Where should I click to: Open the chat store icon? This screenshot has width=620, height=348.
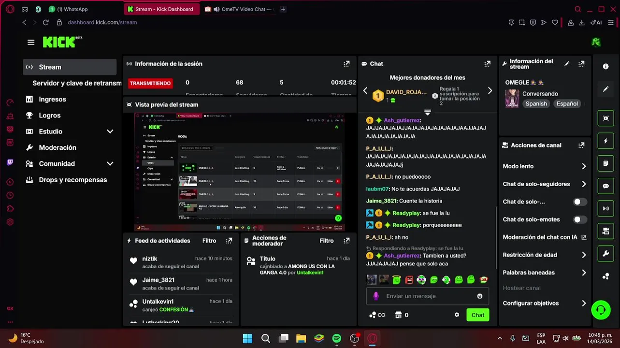pyautogui.click(x=398, y=315)
